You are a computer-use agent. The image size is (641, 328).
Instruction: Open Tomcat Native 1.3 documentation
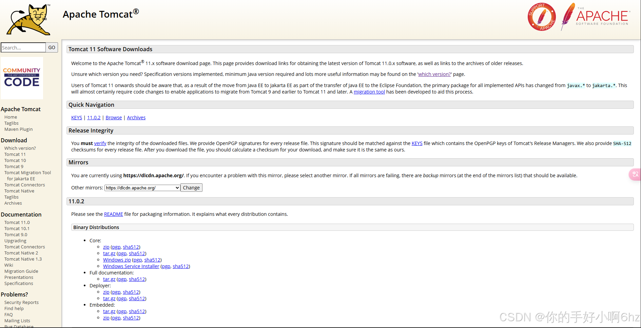(23, 259)
